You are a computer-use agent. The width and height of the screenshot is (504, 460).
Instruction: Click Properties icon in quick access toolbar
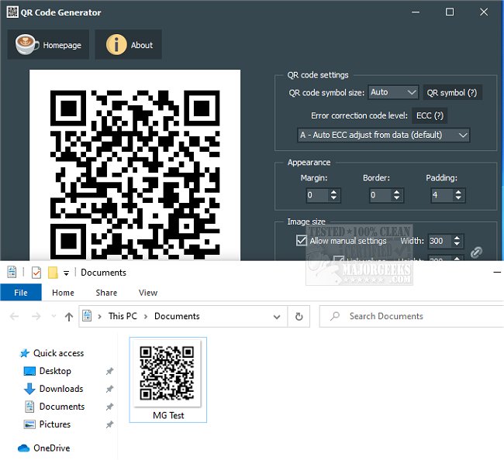[12, 273]
